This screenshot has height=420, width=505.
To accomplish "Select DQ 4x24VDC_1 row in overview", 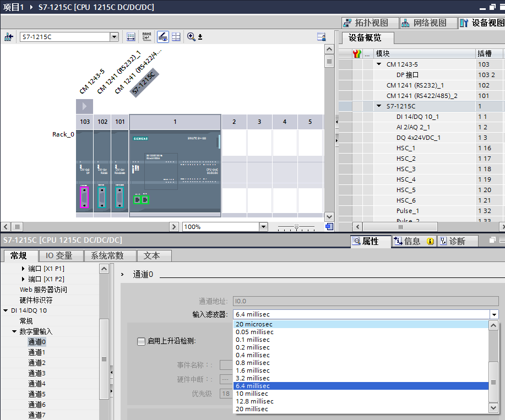I will pos(420,138).
